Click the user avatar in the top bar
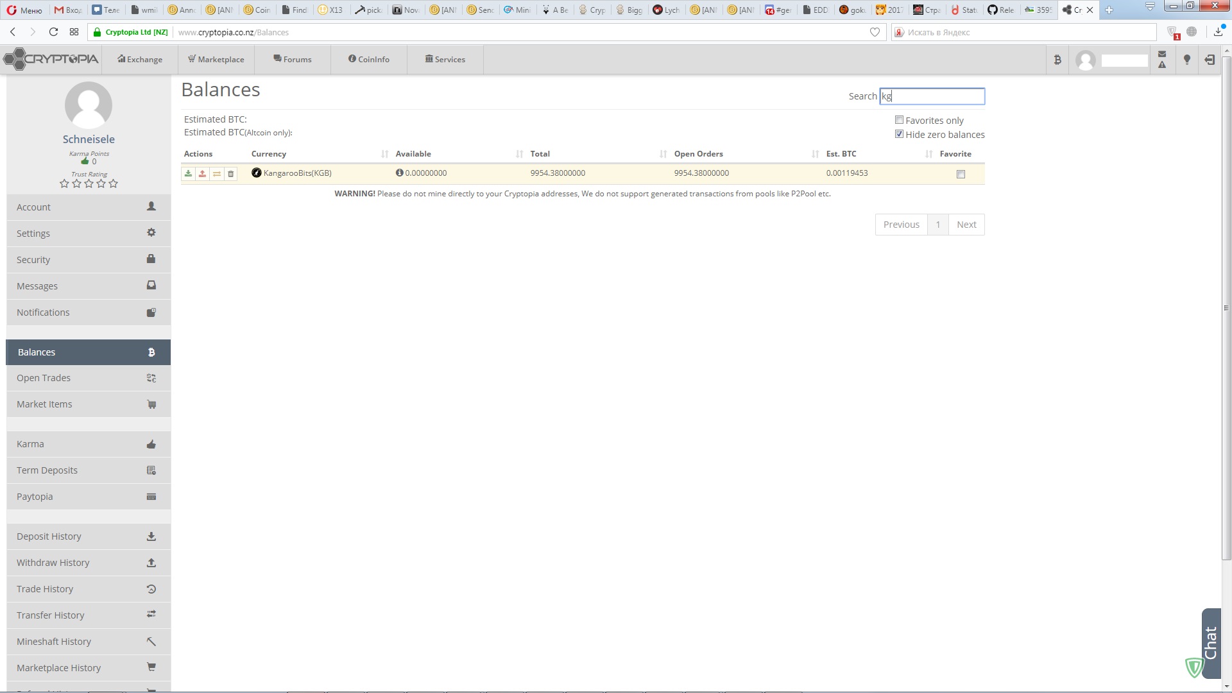This screenshot has height=693, width=1232. pyautogui.click(x=1086, y=60)
